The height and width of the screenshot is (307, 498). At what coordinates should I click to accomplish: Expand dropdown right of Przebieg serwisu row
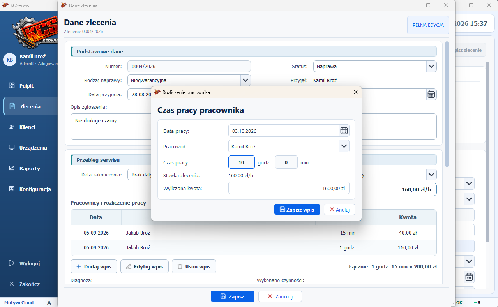(x=431, y=175)
